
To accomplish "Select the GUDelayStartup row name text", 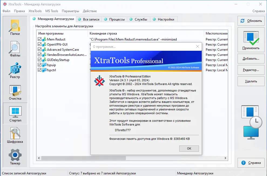I will pyautogui.click(x=58, y=60).
